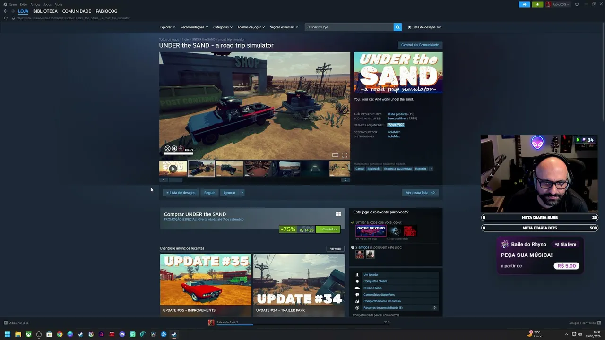This screenshot has width=605, height=340.
Task: Toggle fullscreen on the screenshot viewer
Action: [345, 155]
